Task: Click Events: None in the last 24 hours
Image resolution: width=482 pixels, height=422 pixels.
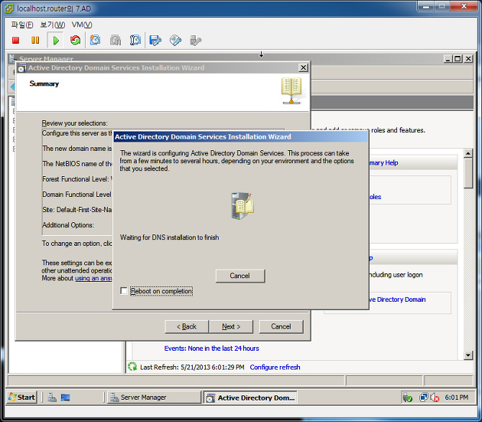Action: click(x=211, y=348)
